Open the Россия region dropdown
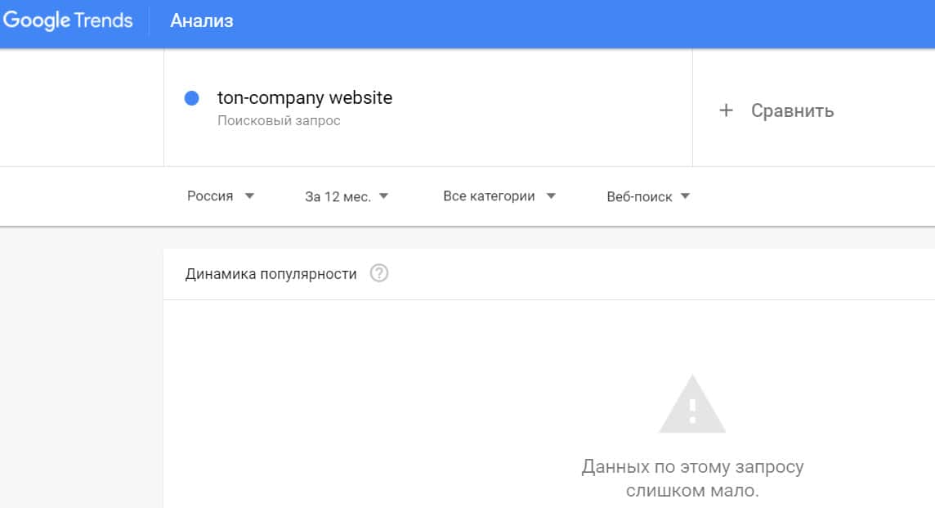The width and height of the screenshot is (935, 508). (x=210, y=196)
